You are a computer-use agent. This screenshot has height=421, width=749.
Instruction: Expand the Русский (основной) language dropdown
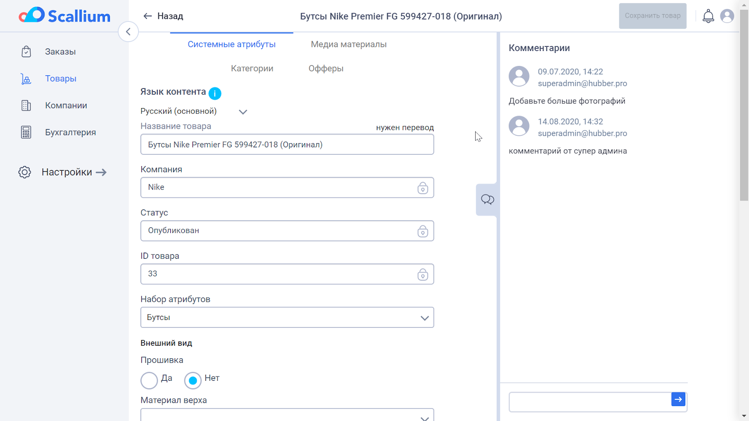242,112
